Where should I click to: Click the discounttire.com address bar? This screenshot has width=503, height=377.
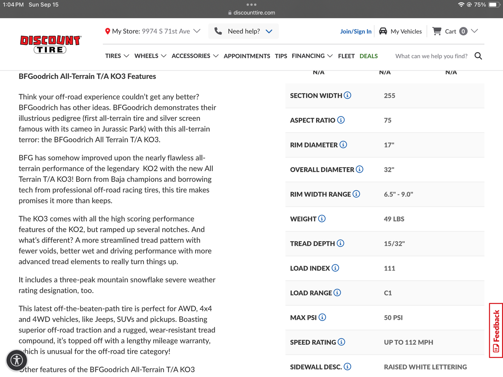pyautogui.click(x=251, y=13)
